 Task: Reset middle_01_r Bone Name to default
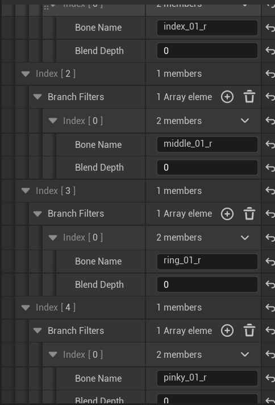click(270, 144)
